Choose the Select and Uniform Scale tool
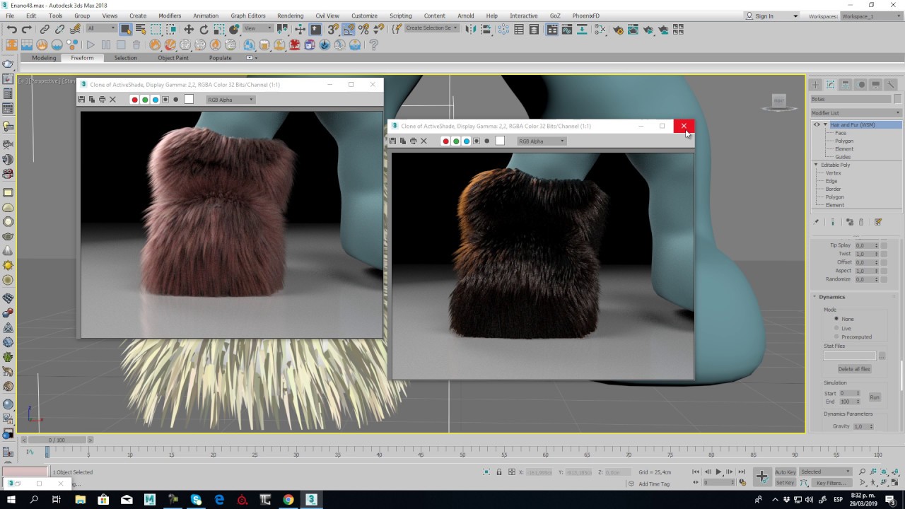Image resolution: width=905 pixels, height=509 pixels. [218, 29]
